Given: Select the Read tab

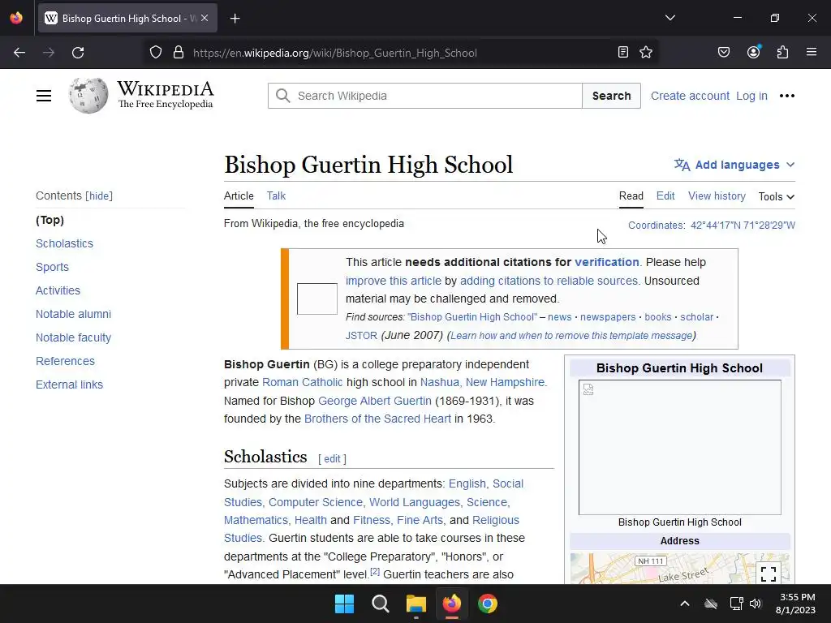Looking at the screenshot, I should pos(631,196).
